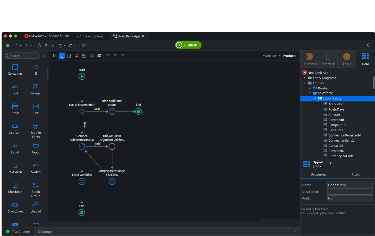Open the CSS stylesheet editor

pyautogui.click(x=100, y=56)
